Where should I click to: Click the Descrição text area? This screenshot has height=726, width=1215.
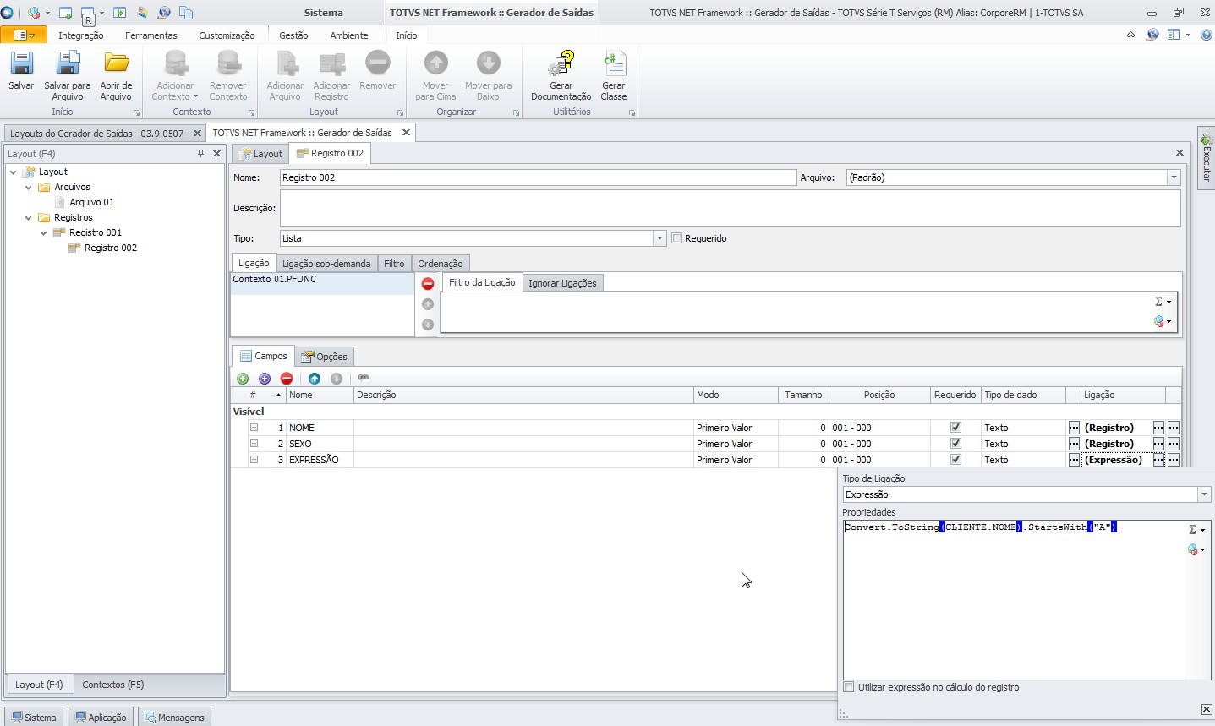tap(730, 208)
